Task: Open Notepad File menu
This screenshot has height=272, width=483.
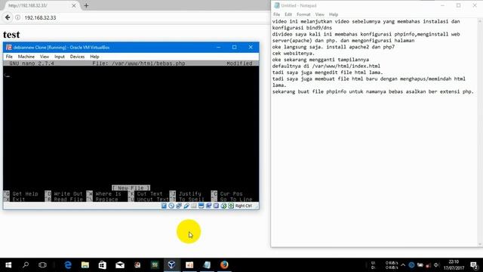Action: tap(277, 14)
